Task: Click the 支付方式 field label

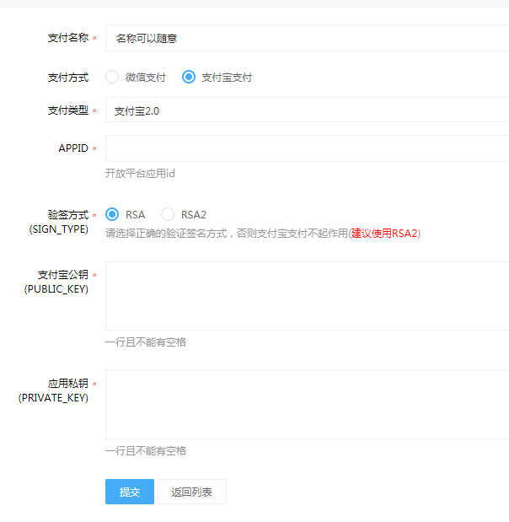Action: coord(67,77)
